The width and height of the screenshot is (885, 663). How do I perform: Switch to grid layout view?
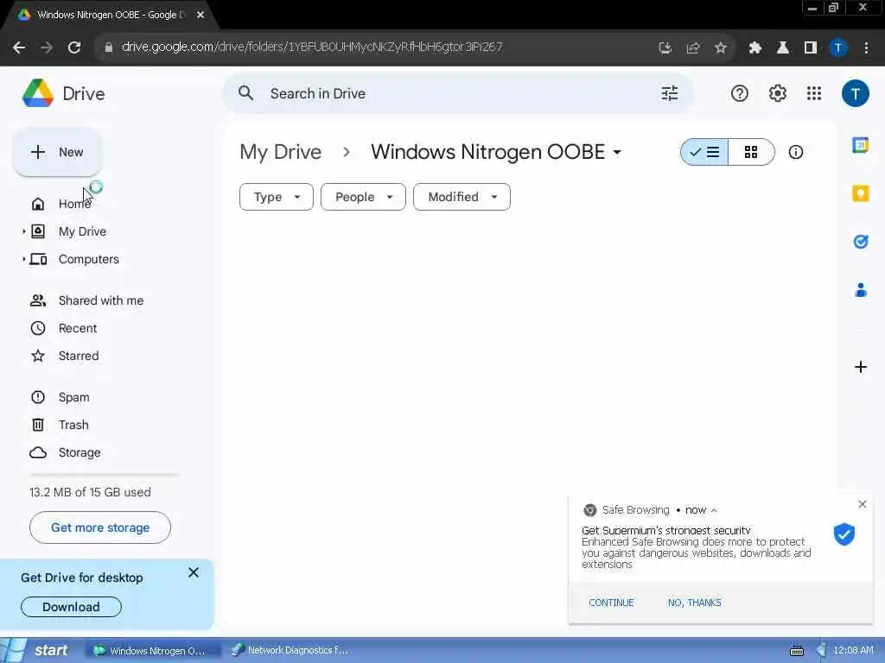click(751, 152)
